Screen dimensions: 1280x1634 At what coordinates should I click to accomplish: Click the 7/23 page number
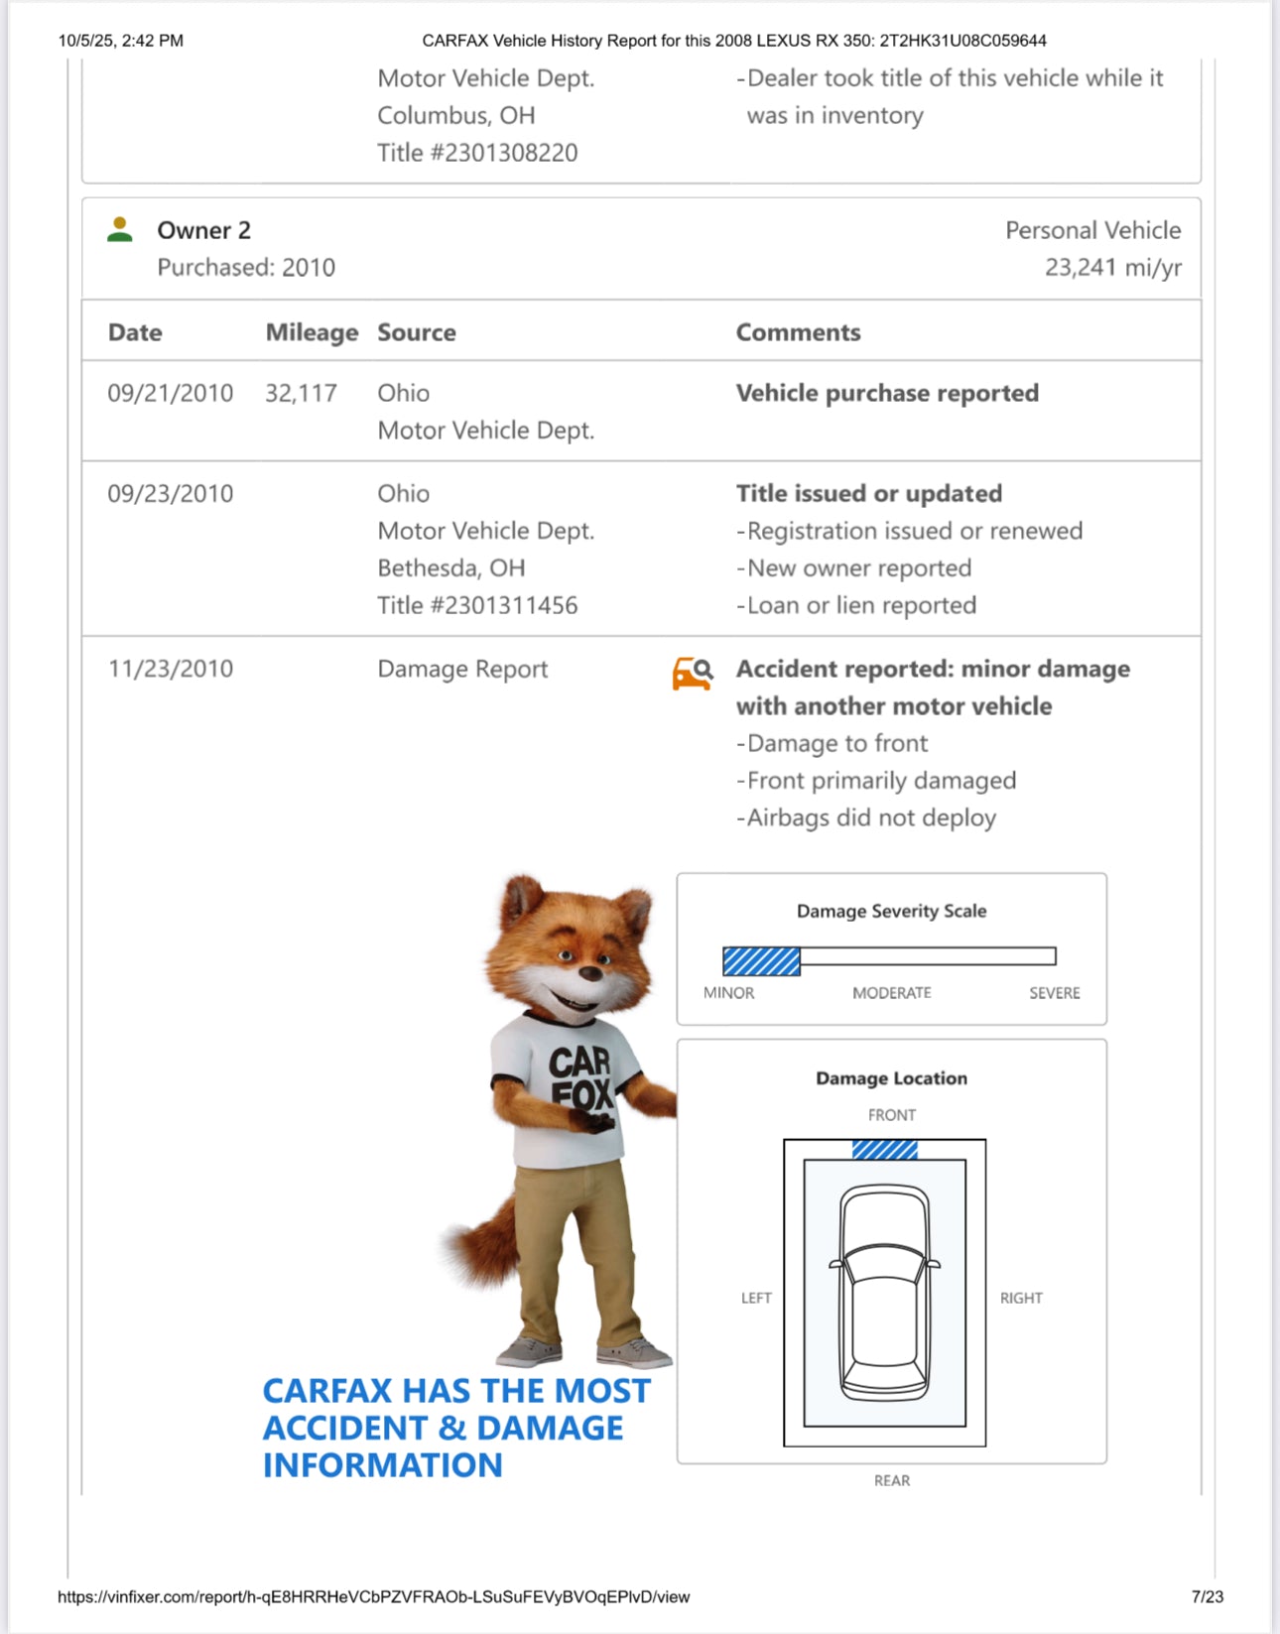click(x=1207, y=1596)
